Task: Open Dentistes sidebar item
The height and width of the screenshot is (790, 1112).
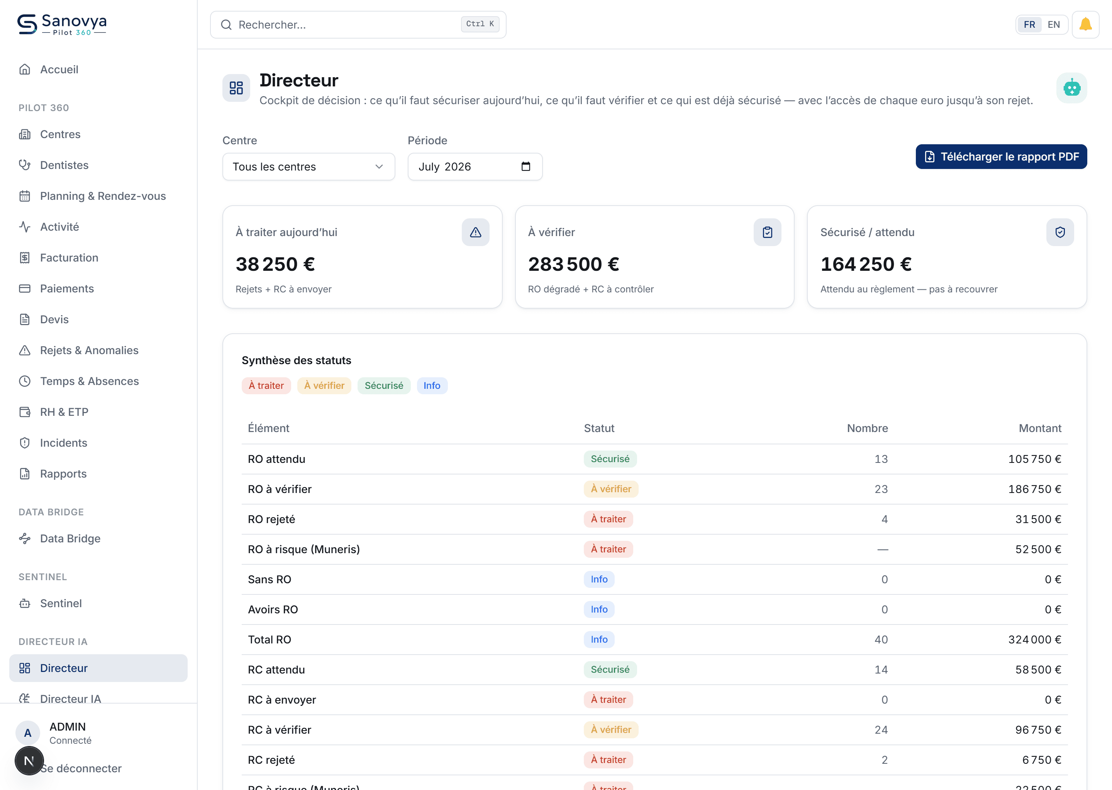Action: click(98, 165)
